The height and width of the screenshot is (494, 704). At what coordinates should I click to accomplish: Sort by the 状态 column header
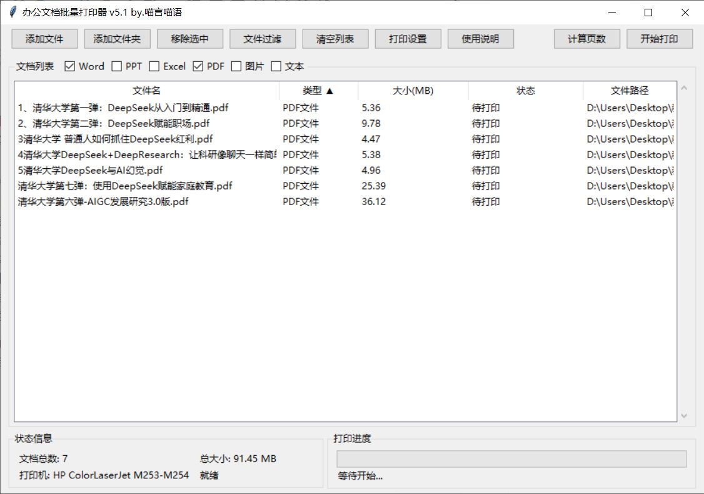click(x=526, y=91)
